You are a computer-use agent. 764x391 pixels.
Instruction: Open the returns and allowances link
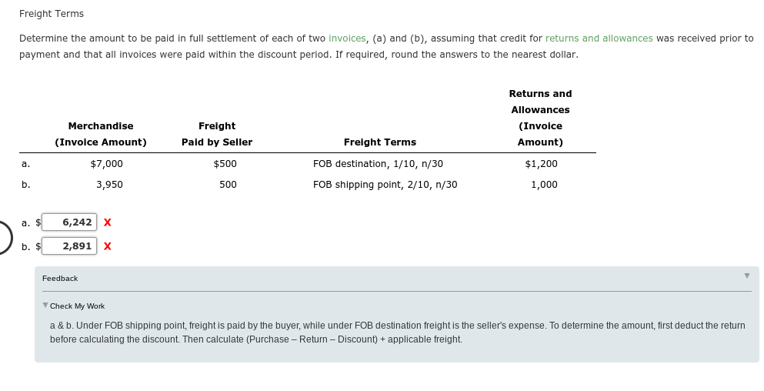coord(599,38)
